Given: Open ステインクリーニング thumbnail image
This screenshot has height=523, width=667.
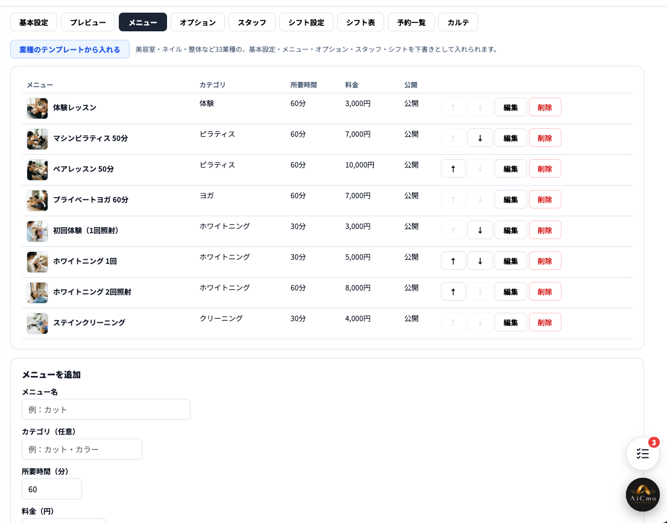Looking at the screenshot, I should [x=37, y=324].
